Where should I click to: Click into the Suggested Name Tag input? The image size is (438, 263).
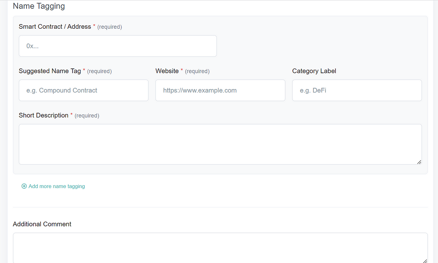point(83,90)
